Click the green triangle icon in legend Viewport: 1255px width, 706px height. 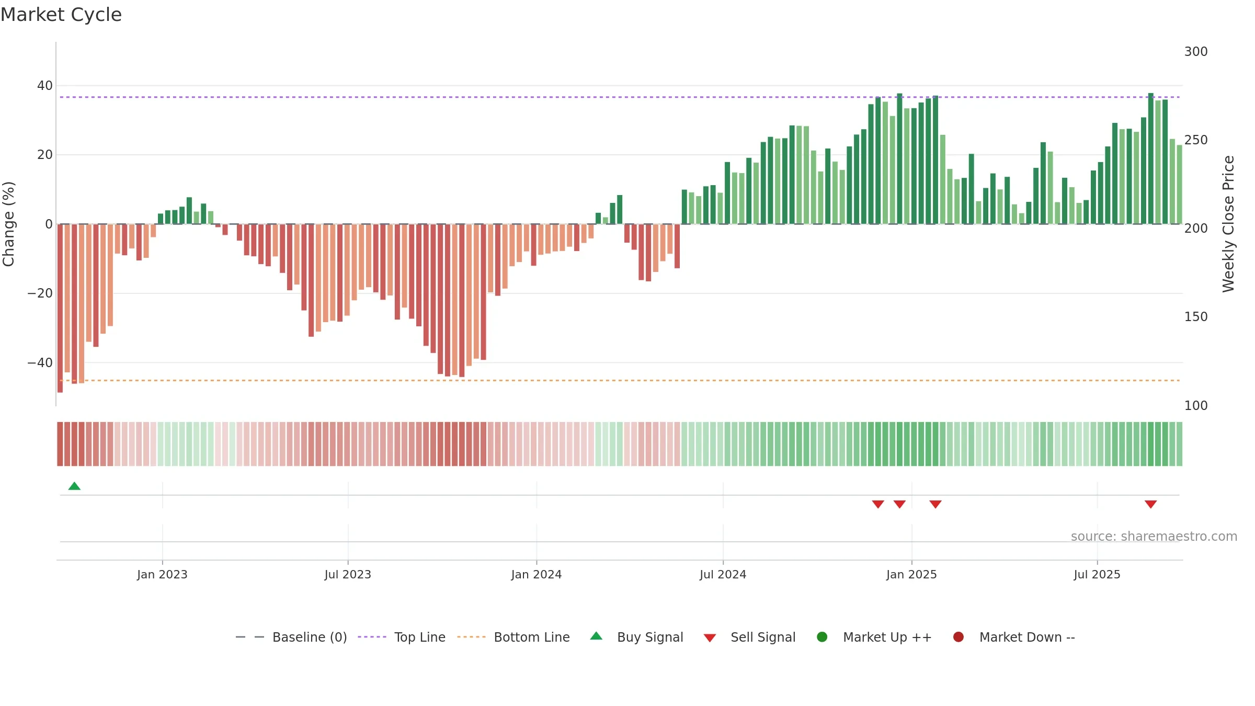coord(596,636)
